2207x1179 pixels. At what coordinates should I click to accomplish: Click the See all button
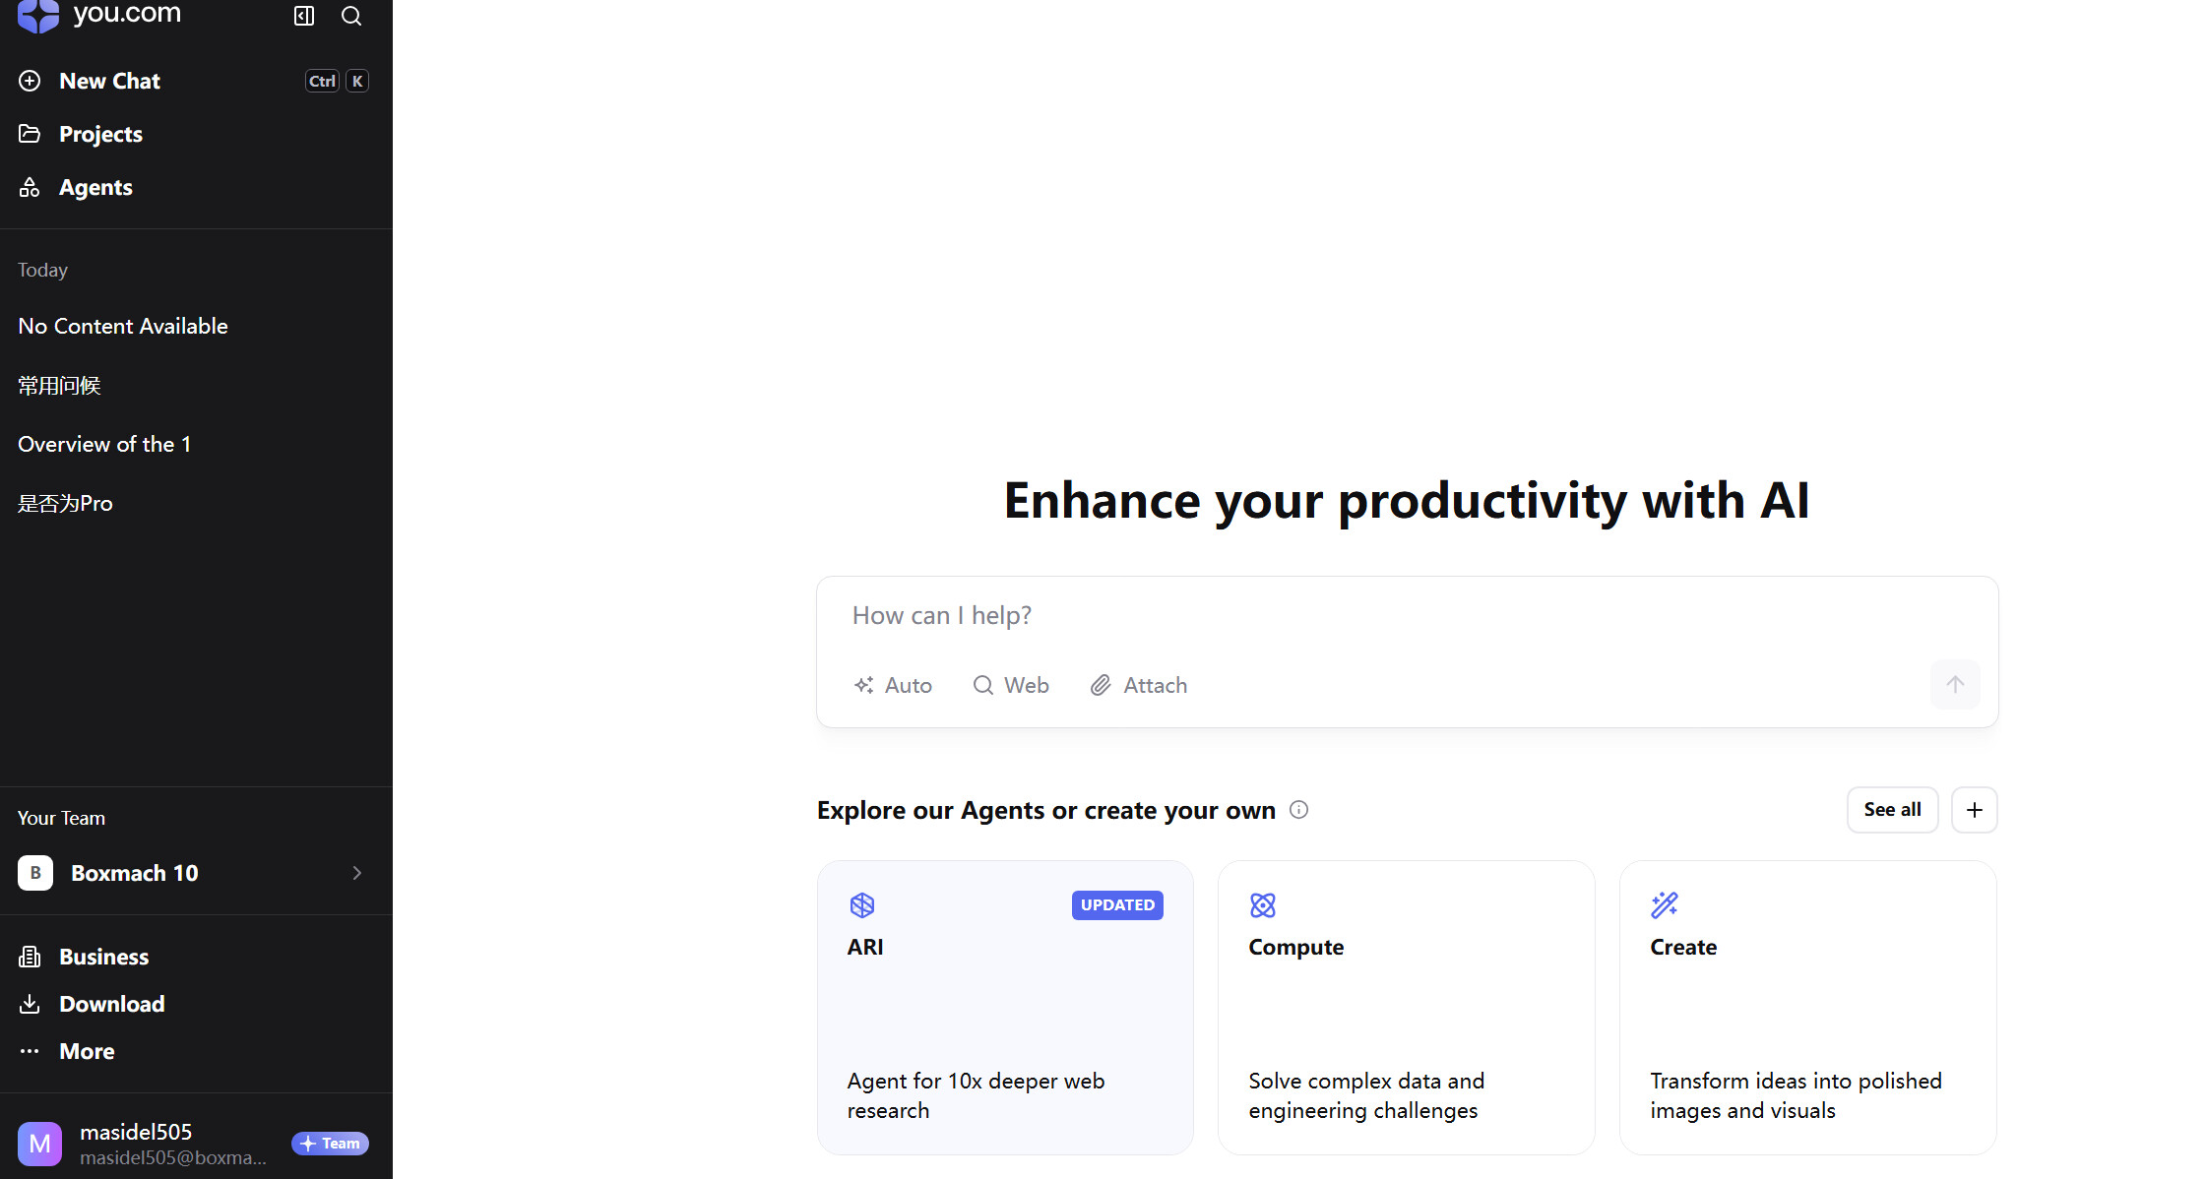(1892, 810)
